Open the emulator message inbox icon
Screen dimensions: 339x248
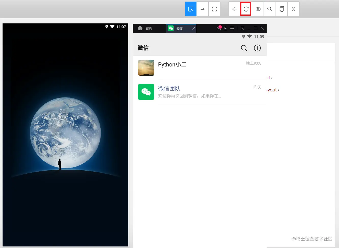pos(219,28)
